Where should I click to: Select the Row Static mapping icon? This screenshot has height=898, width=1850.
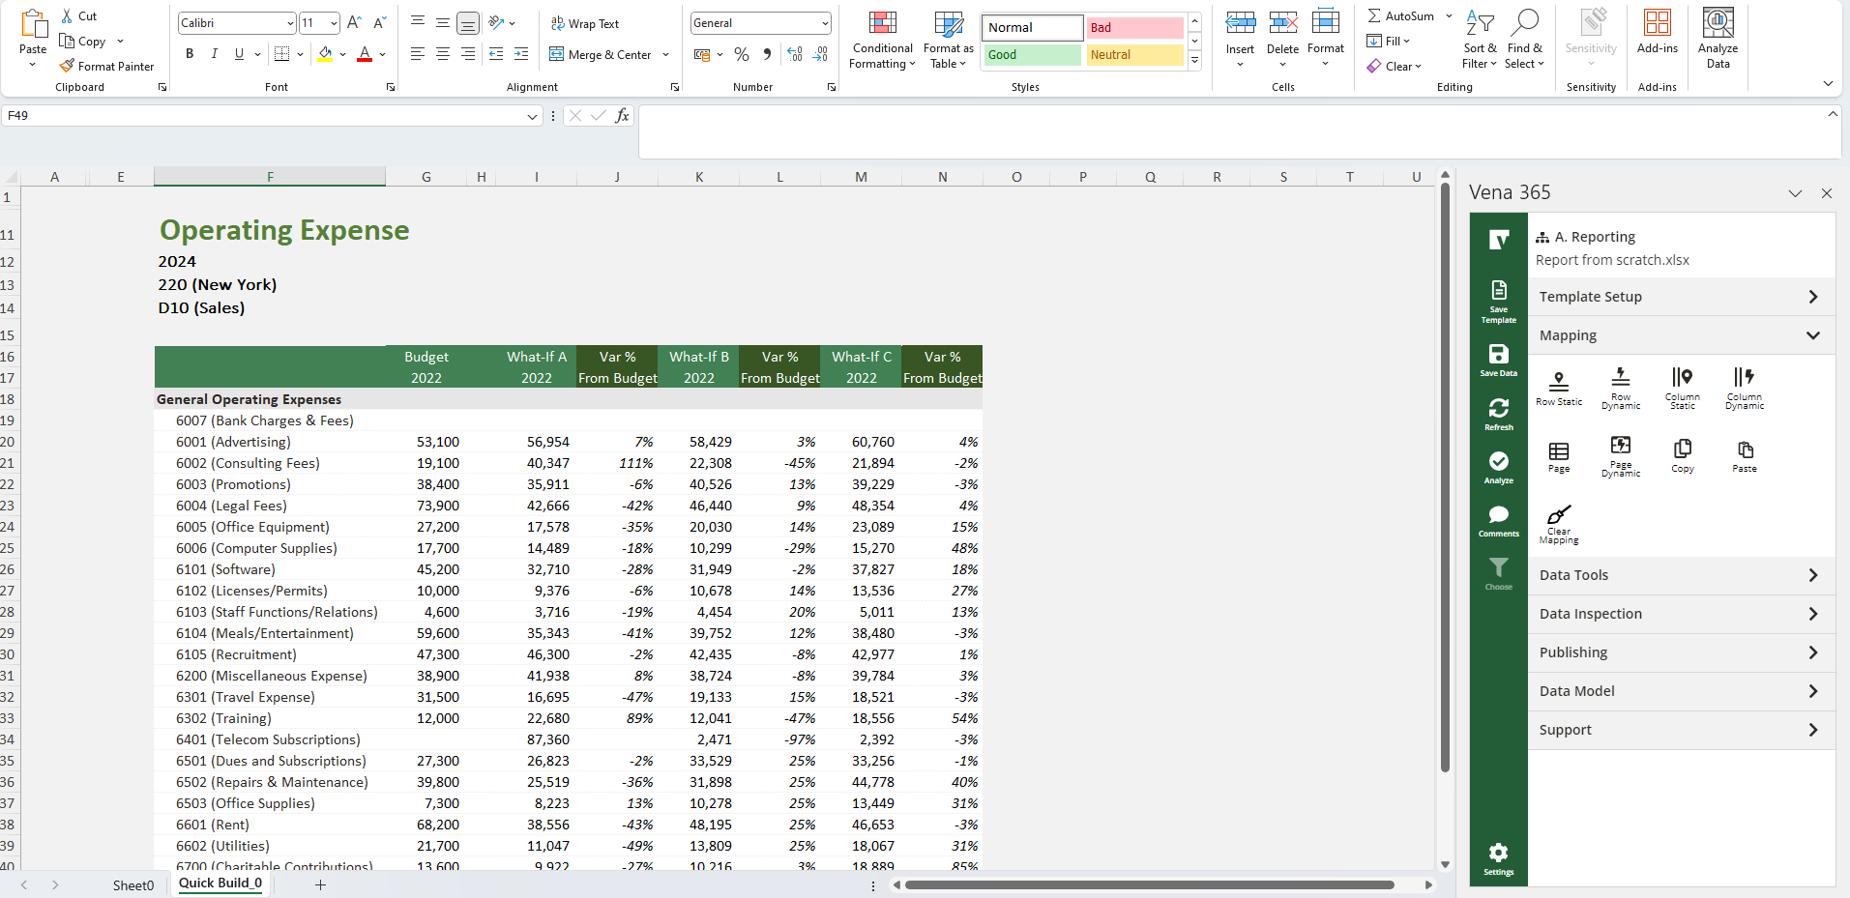[1558, 387]
